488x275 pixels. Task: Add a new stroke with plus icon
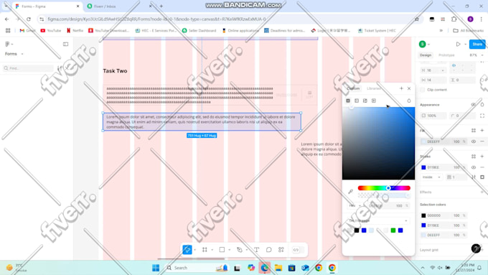click(482, 157)
